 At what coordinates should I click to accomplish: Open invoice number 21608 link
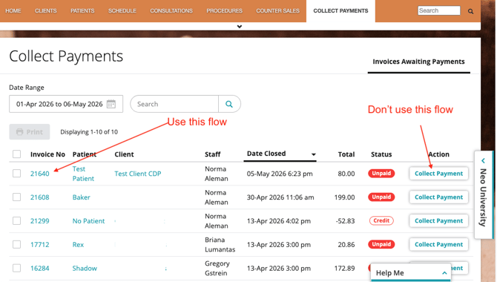click(x=39, y=197)
